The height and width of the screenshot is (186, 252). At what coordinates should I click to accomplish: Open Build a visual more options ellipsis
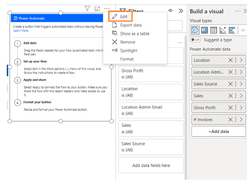point(238,11)
